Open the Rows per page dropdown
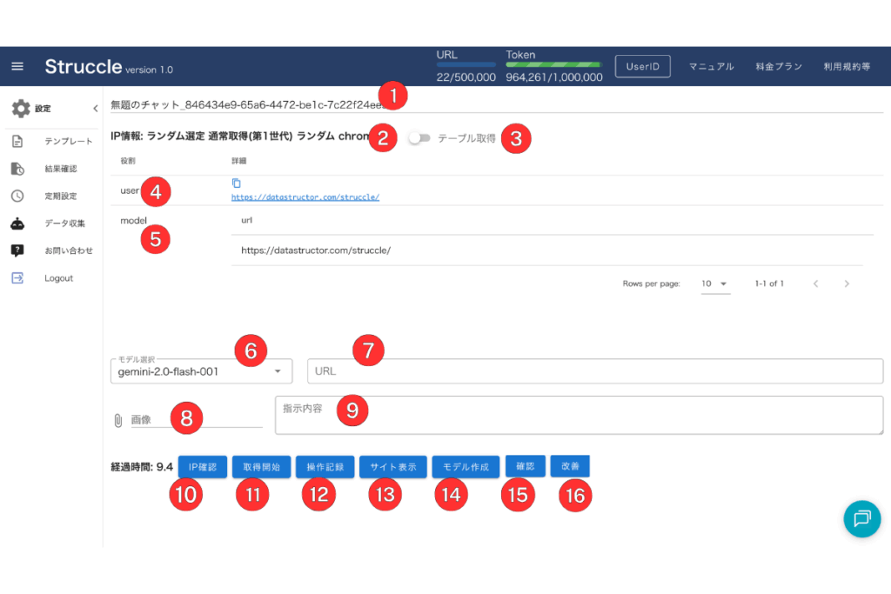 (715, 284)
